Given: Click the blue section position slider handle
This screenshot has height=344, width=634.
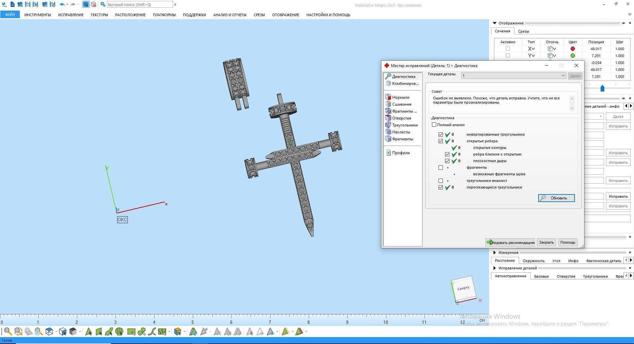Looking at the screenshot, I should point(602,88).
